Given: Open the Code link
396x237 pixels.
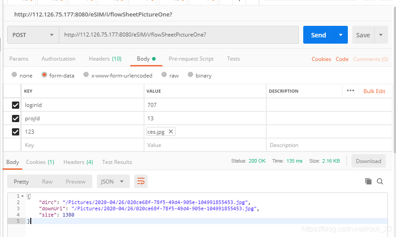Looking at the screenshot, I should coord(342,59).
